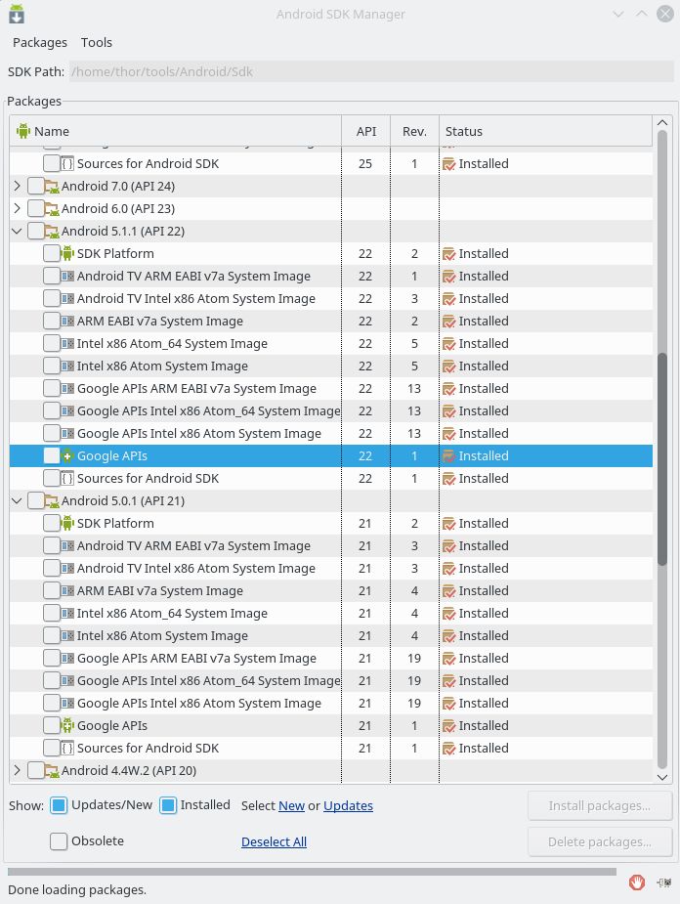This screenshot has width=680, height=904.
Task: Check the Android 7.0 (API 24) package checkbox
Action: (36, 187)
